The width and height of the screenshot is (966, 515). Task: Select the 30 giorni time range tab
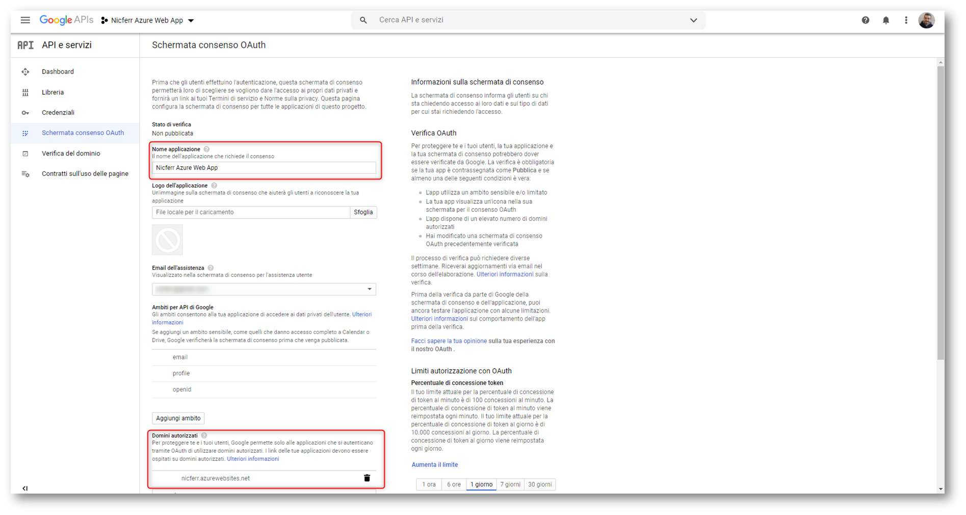[x=540, y=484]
